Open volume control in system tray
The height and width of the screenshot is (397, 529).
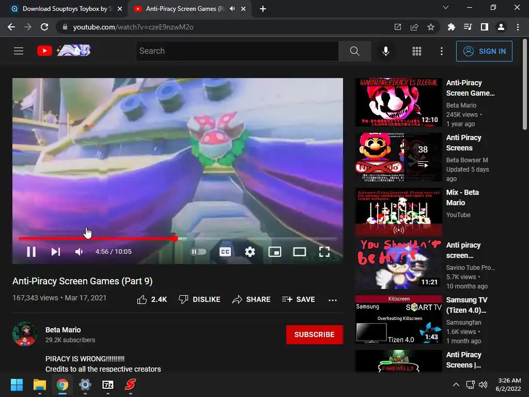(483, 385)
